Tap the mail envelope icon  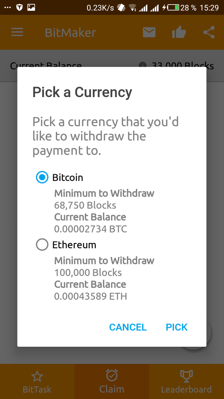click(x=149, y=33)
